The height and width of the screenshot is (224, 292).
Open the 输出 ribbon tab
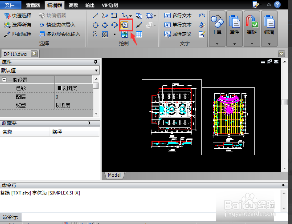pos(90,5)
